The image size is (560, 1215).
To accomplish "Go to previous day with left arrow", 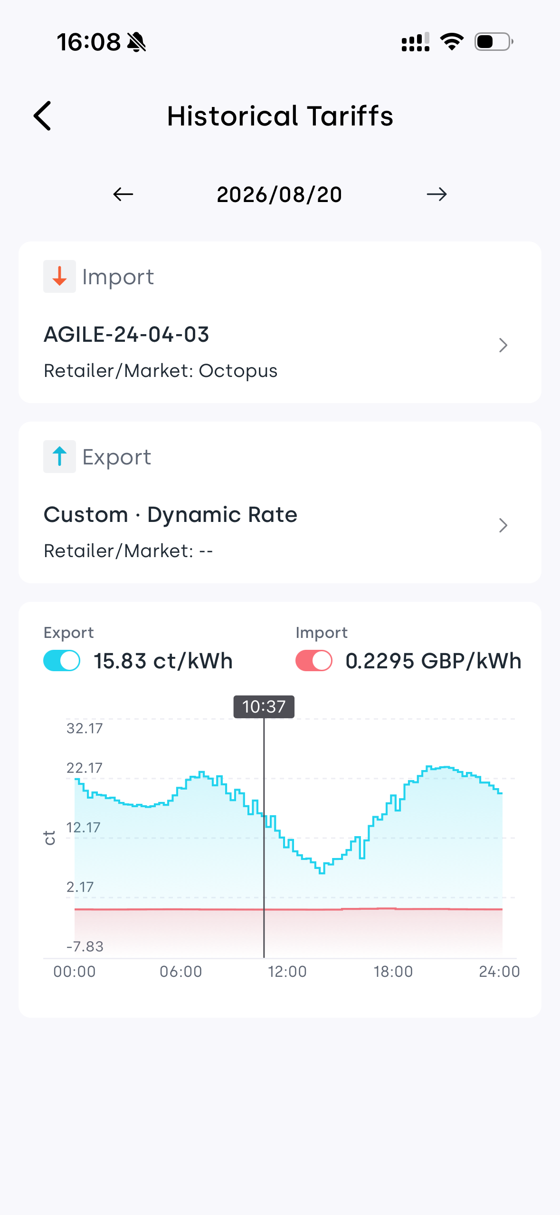I will point(123,194).
